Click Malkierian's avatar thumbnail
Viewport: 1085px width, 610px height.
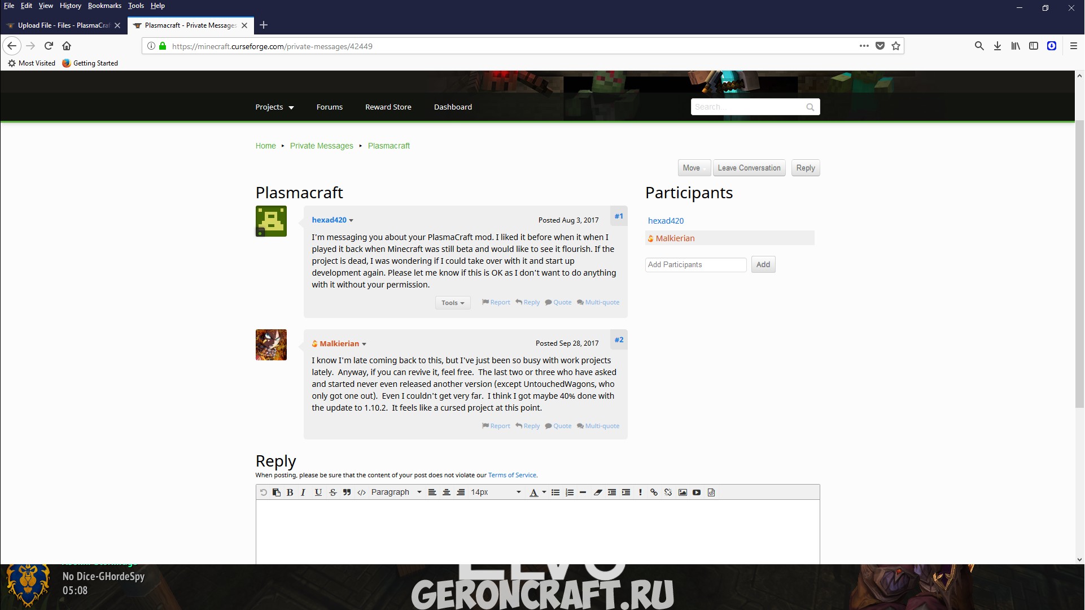click(271, 345)
